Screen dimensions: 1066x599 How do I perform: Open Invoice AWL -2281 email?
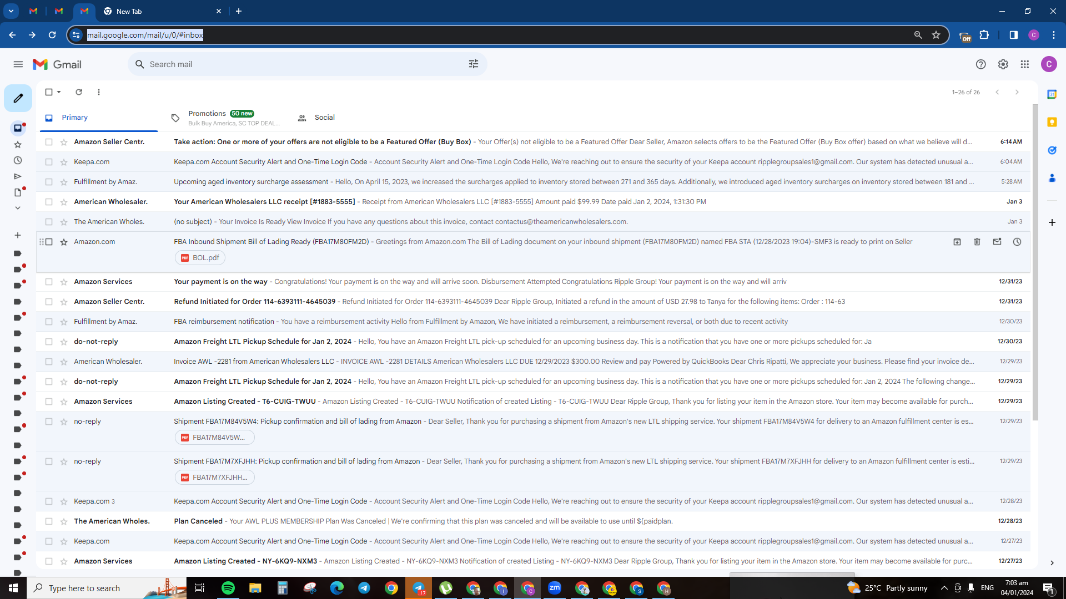pyautogui.click(x=533, y=362)
